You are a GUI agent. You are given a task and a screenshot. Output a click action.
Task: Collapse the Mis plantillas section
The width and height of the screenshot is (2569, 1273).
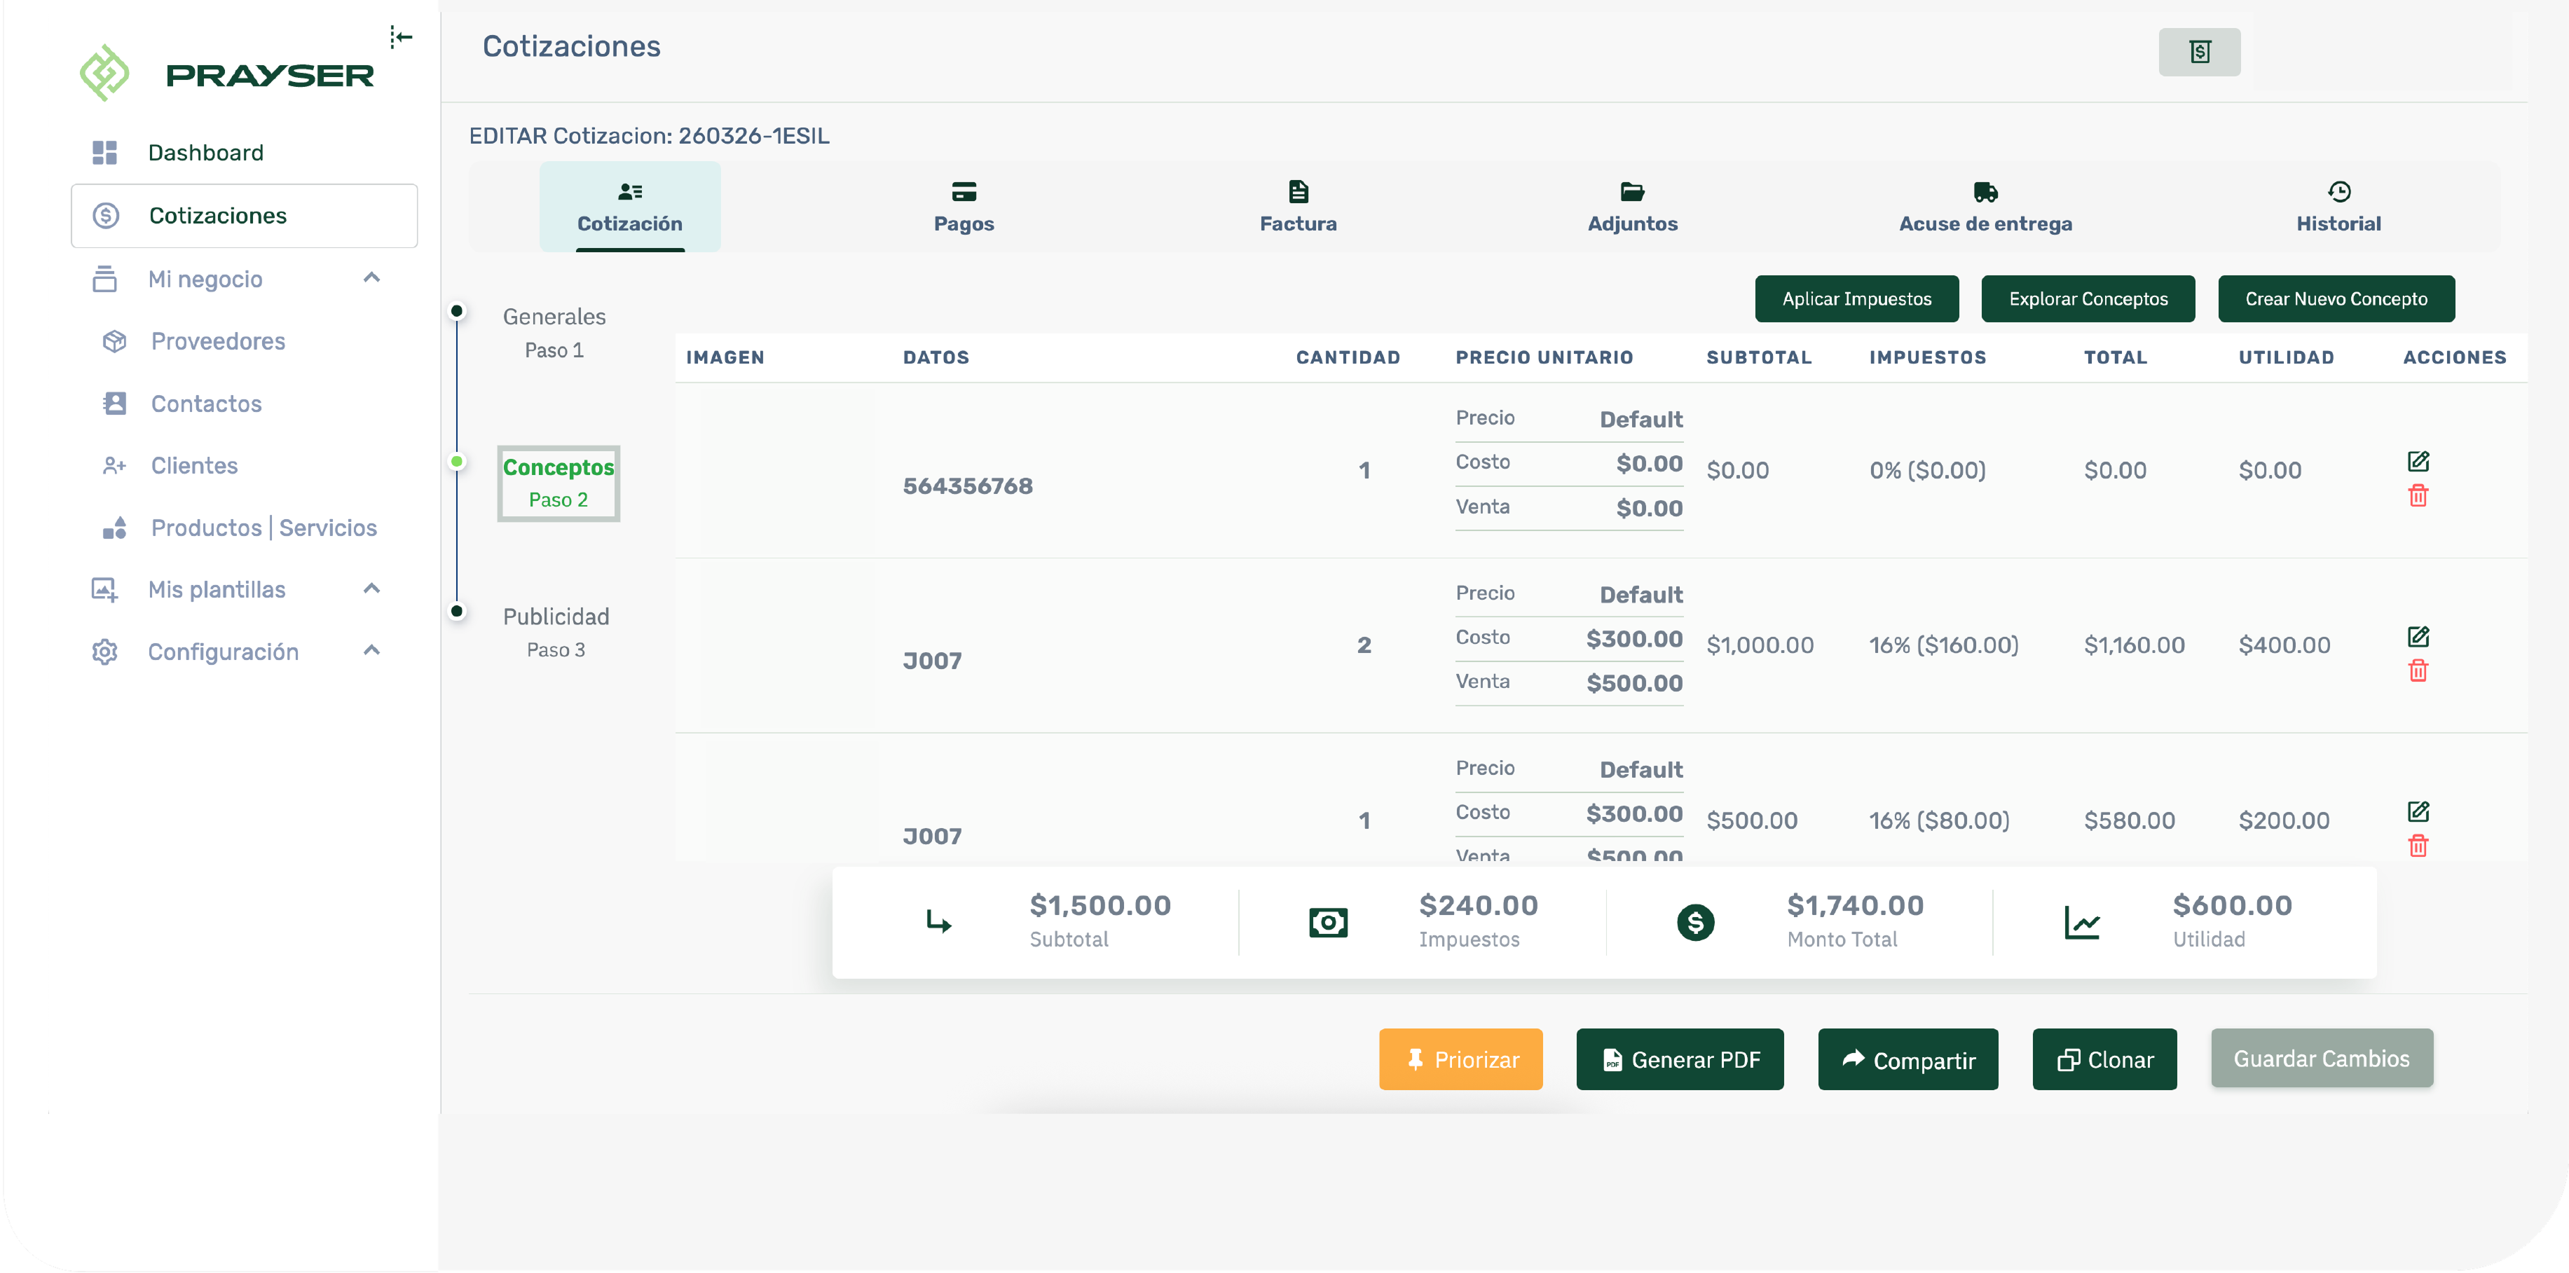[x=372, y=588]
